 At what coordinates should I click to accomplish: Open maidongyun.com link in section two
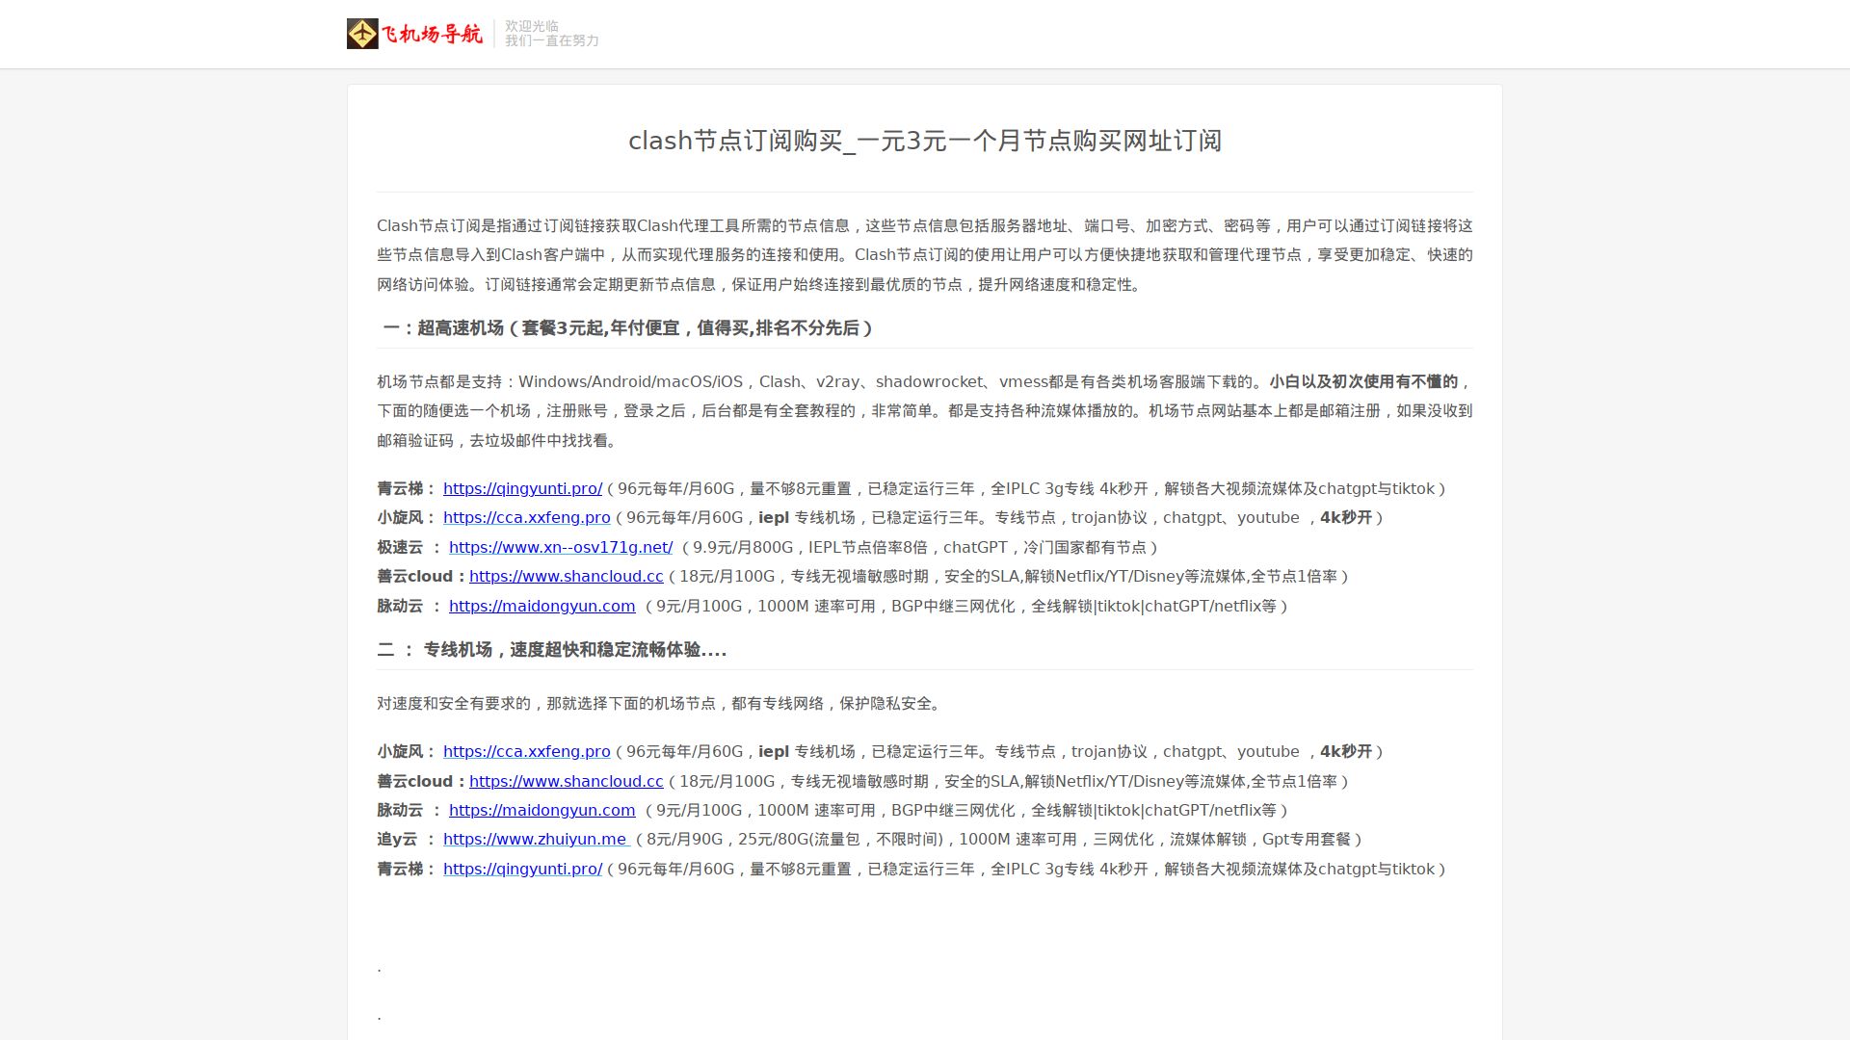coord(542,811)
